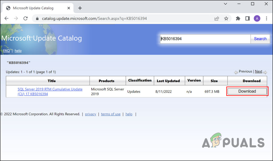273x161 pixels.
Task: Maximize the browser window
Action: click(x=252, y=4)
